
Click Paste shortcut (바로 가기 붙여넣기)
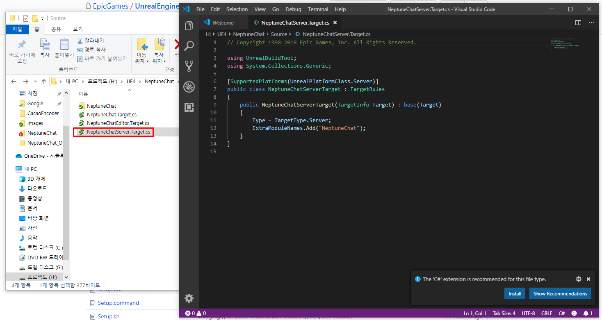tap(102, 59)
